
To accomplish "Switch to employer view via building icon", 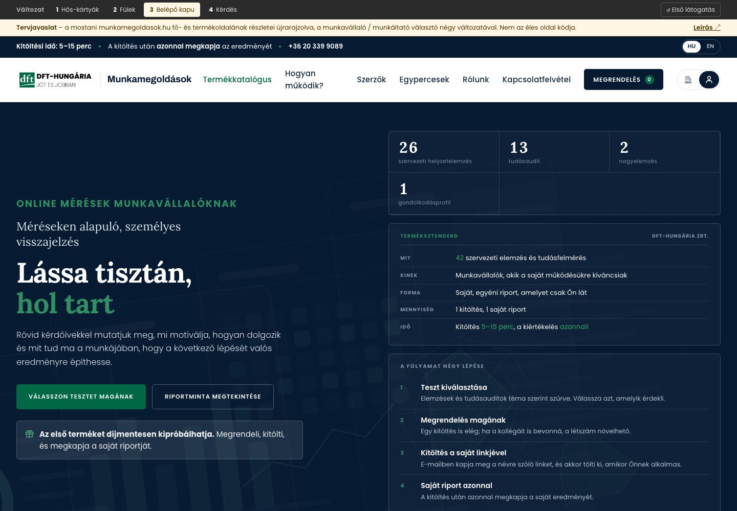I will click(688, 80).
